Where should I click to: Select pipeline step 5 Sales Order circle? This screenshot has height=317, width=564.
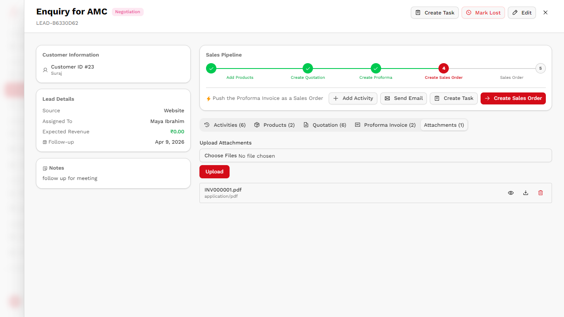pyautogui.click(x=540, y=68)
